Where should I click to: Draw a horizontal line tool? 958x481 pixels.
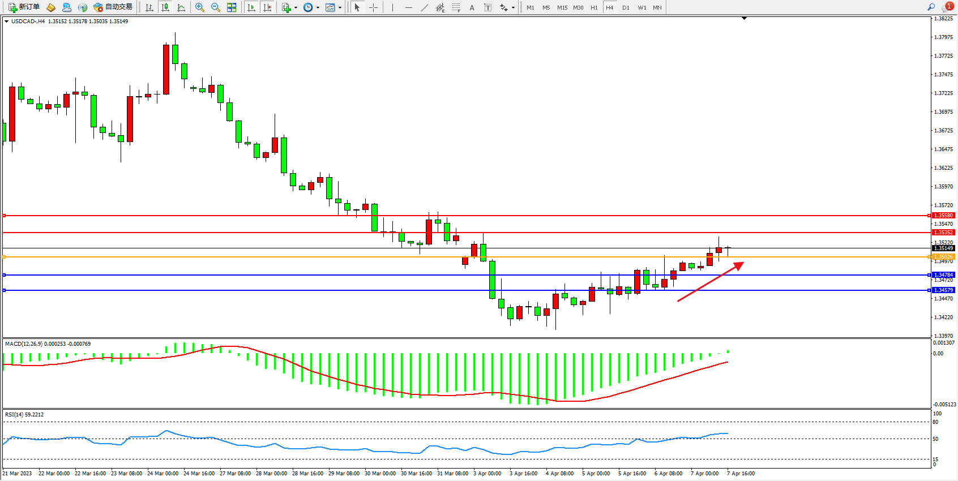click(408, 7)
